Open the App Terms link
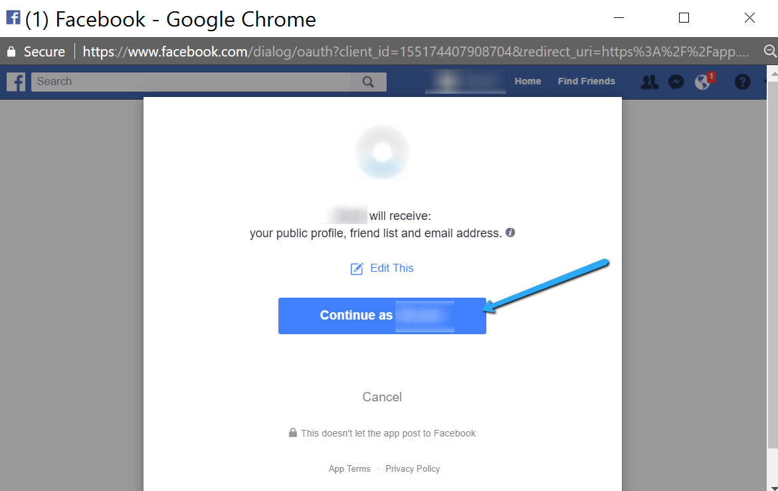This screenshot has height=491, width=778. click(349, 468)
